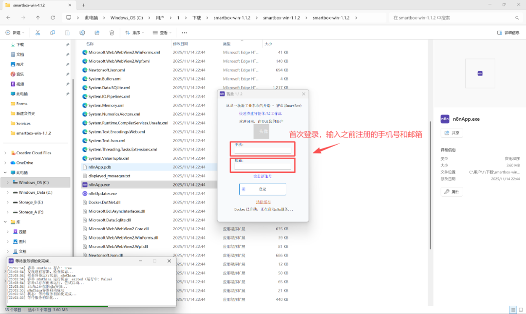Viewport: 526px width, 314px height.
Task: Expand the Storage_B (E:) drive node
Action: pos(8,203)
